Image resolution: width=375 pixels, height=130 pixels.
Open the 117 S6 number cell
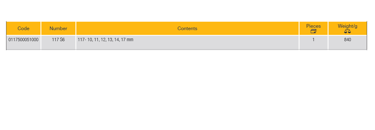click(x=58, y=39)
